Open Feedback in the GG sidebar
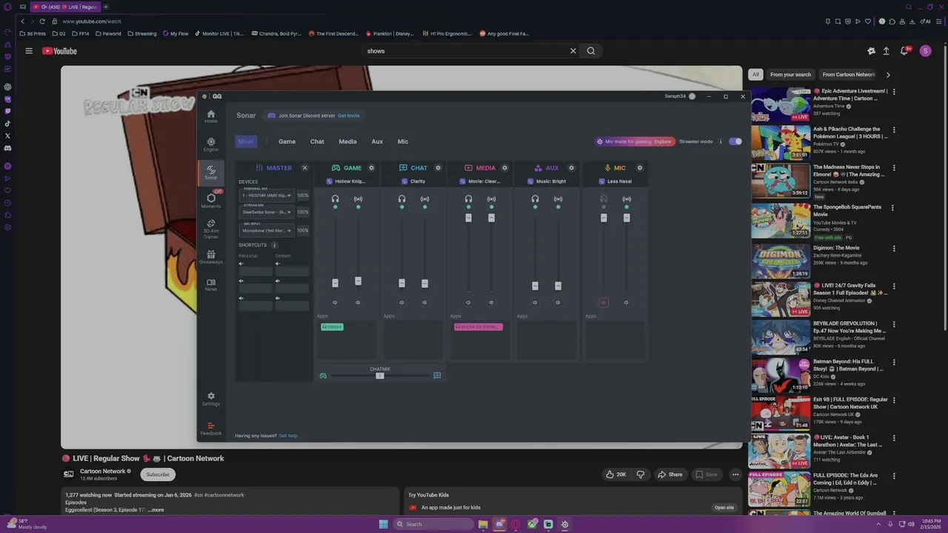The width and height of the screenshot is (948, 533). tap(211, 429)
